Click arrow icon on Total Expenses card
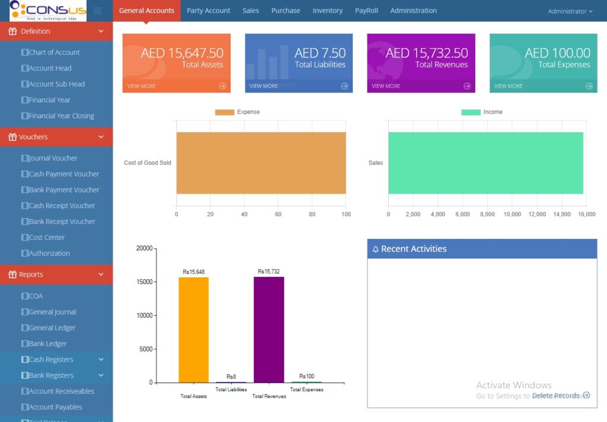The image size is (607, 422). (x=589, y=86)
